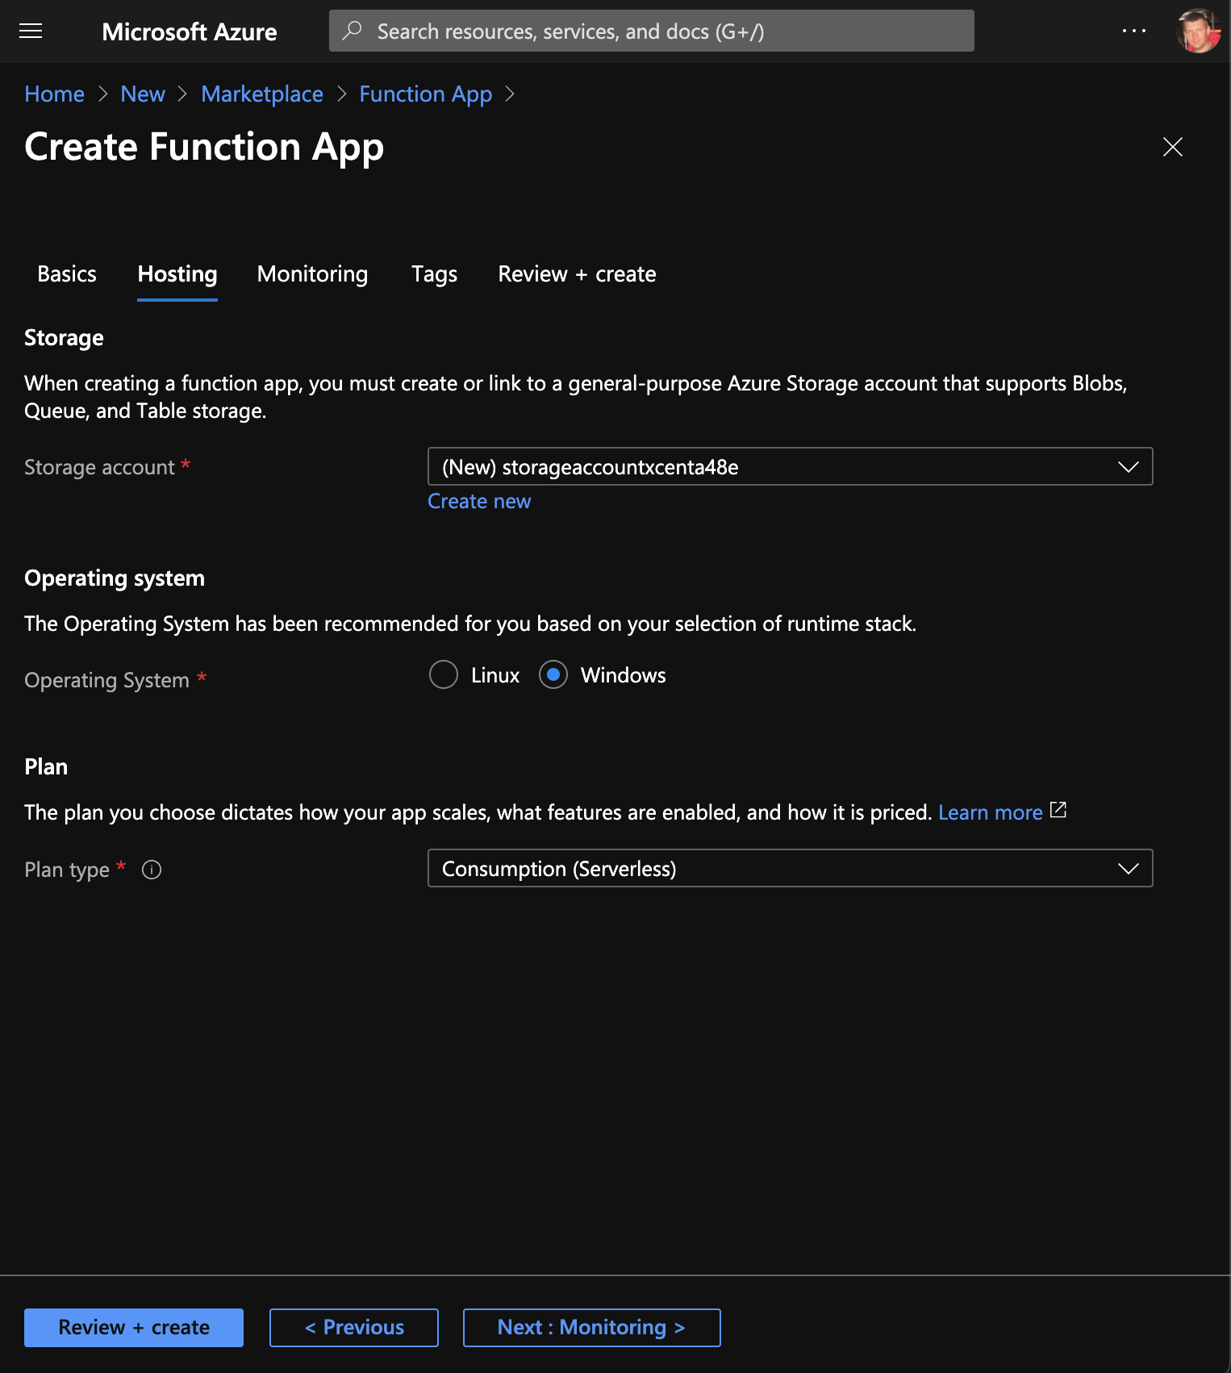Open the hamburger portal menu
This screenshot has width=1231, height=1373.
coord(31,31)
